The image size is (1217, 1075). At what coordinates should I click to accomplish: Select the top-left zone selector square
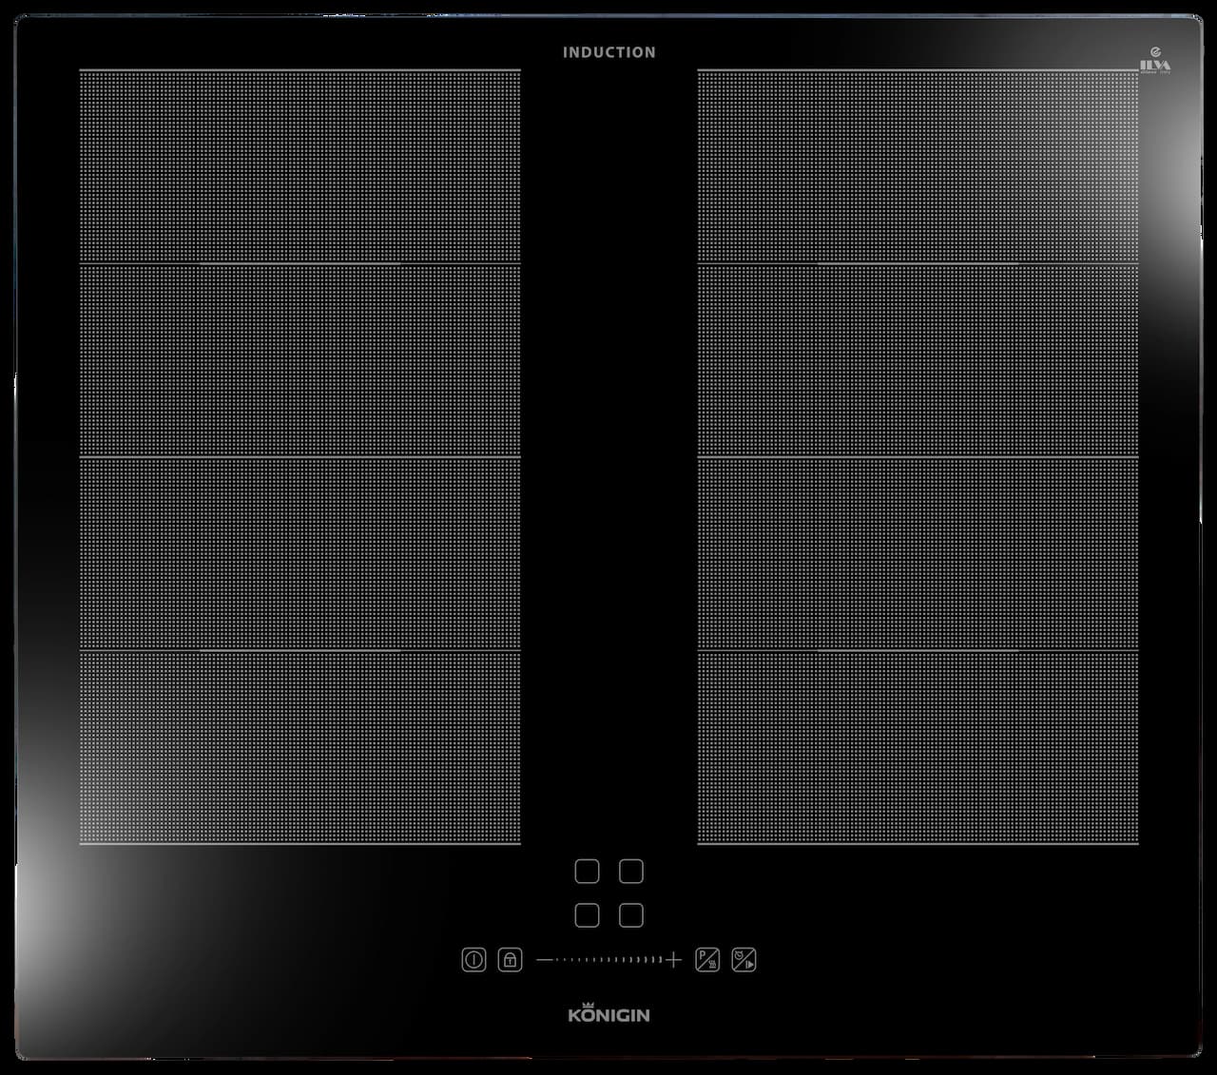click(587, 872)
